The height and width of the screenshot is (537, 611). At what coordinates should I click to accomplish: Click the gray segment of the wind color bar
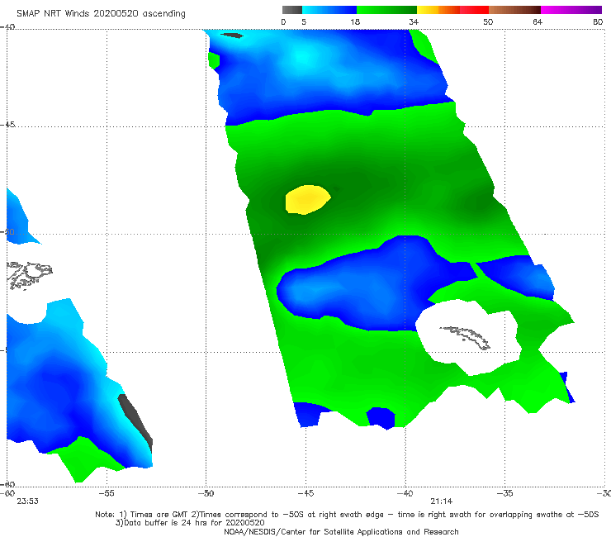291,10
